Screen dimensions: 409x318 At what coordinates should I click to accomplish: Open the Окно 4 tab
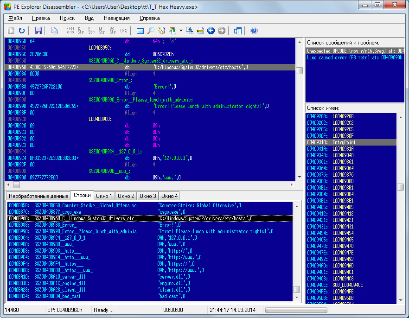point(169,196)
